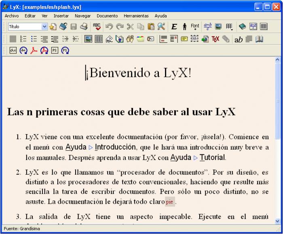Screen dimensions: 283x234
Task: Run the ABC spellchecker
Action: click(97, 27)
